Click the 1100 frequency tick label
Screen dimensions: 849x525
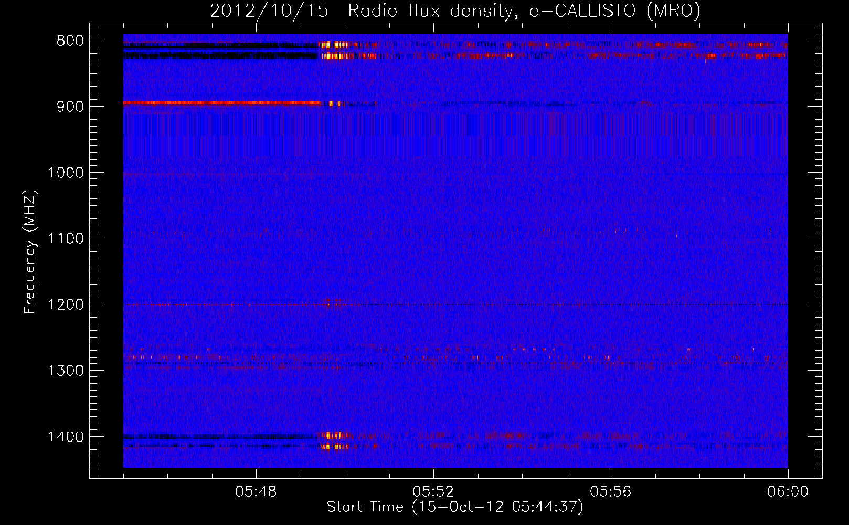point(66,239)
